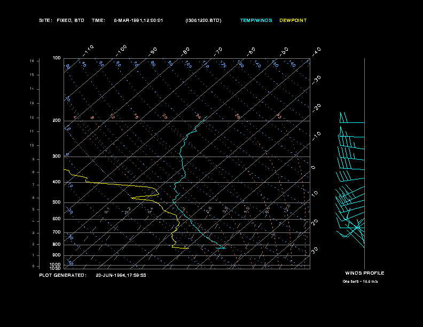Click the 900 pressure level label
Screen dimensions: 423x327
point(57,255)
